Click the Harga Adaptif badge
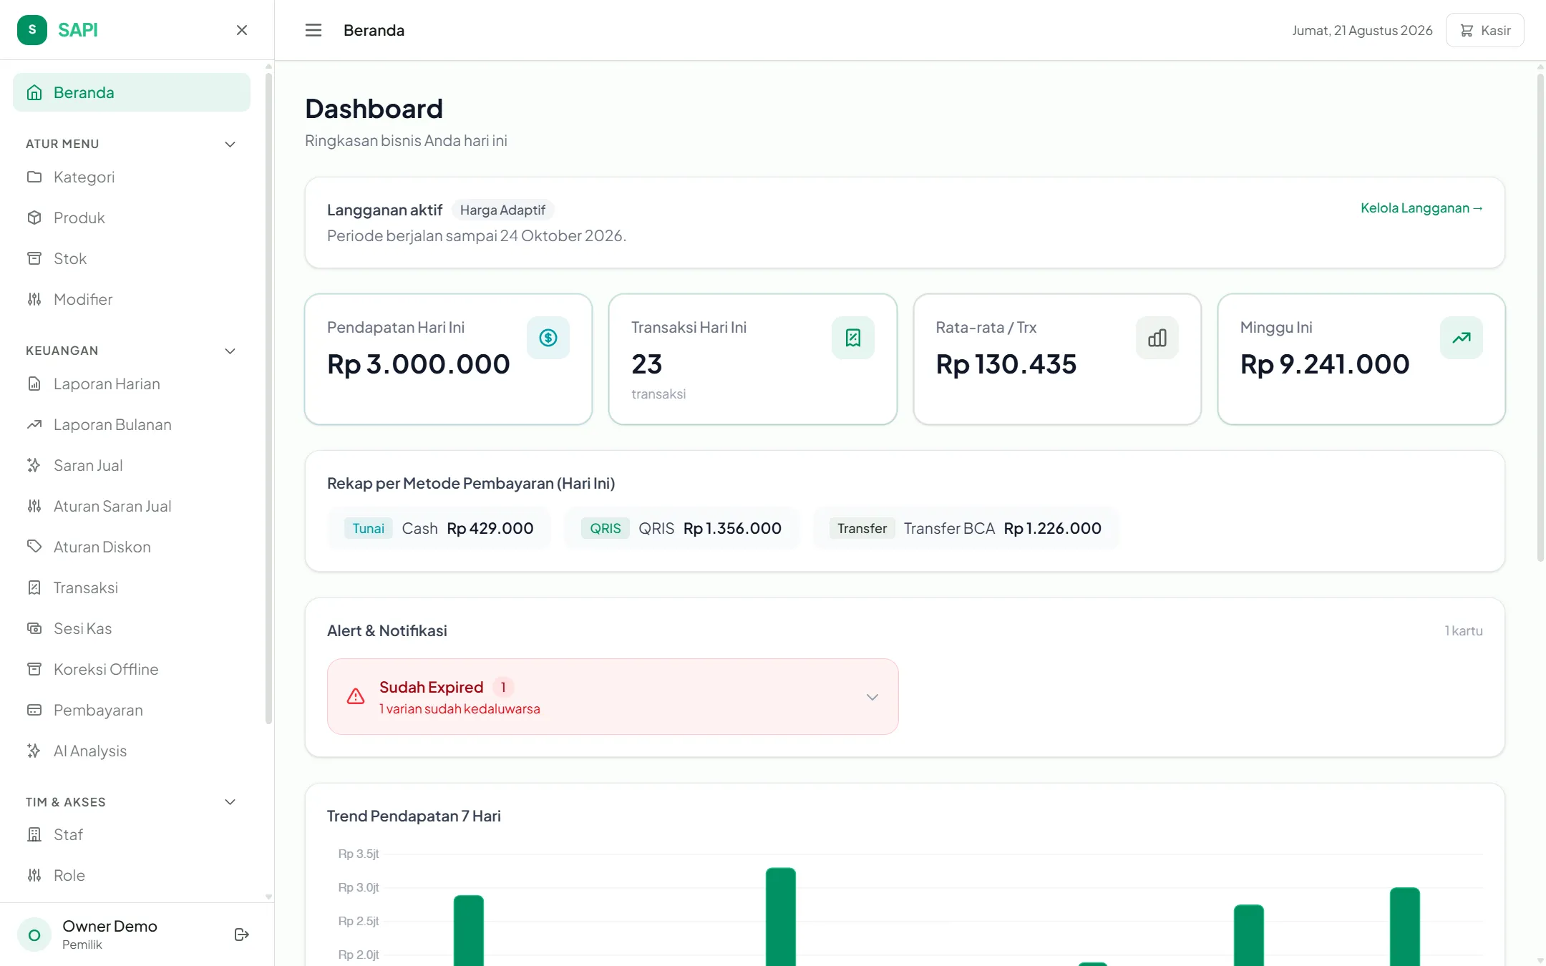The image size is (1546, 966). (502, 210)
